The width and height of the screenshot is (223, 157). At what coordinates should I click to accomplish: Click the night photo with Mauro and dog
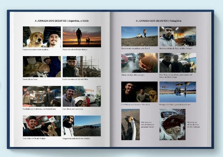pyautogui.click(x=139, y=92)
